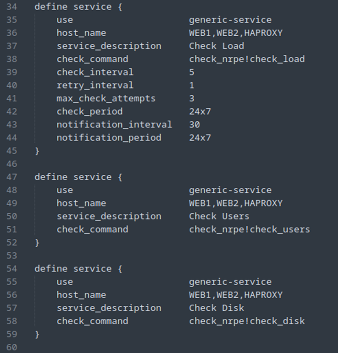The width and height of the screenshot is (338, 353).
Task: Click 'define service' on line 54
Action: 73,269
